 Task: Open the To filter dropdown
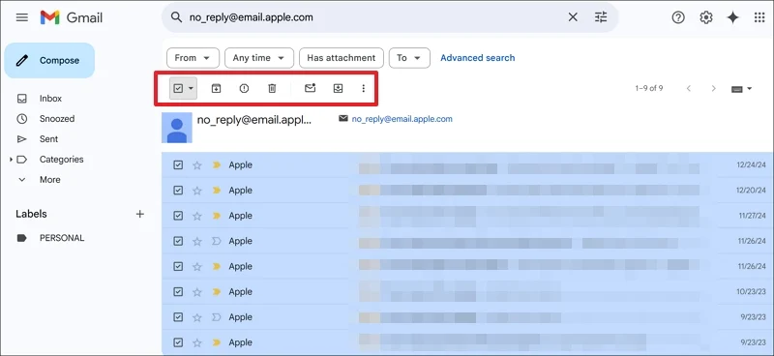point(409,58)
